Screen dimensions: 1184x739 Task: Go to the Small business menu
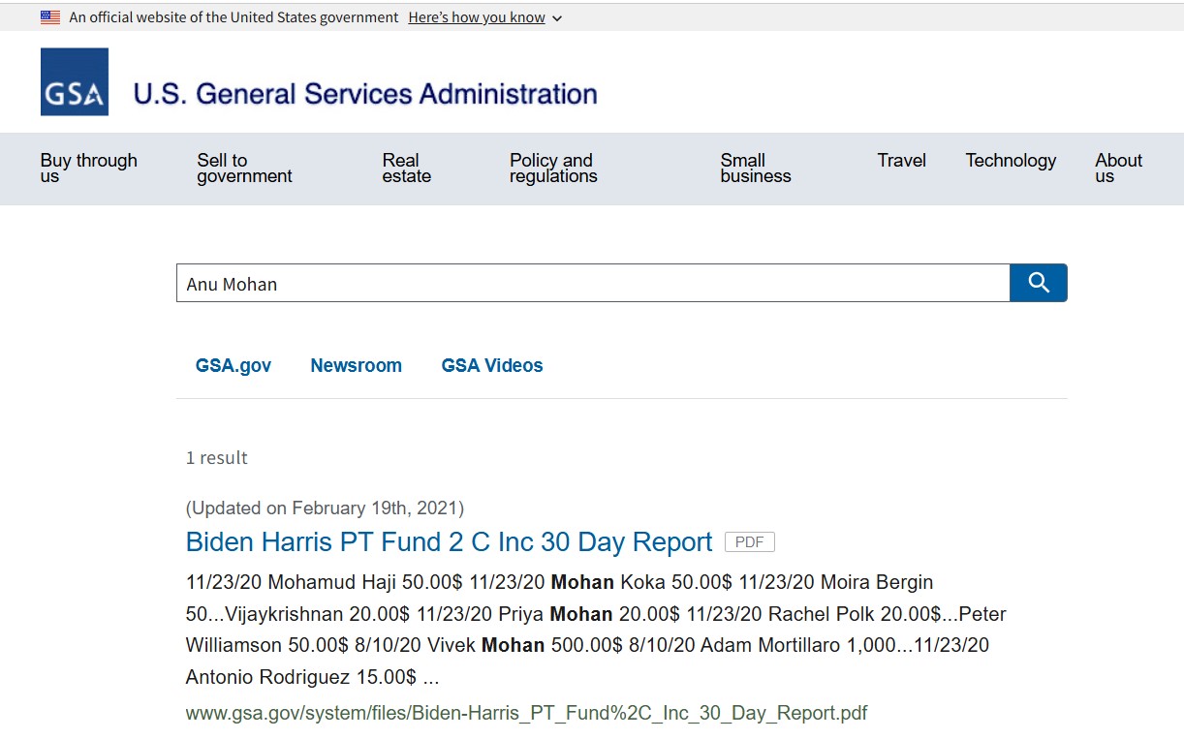(756, 169)
